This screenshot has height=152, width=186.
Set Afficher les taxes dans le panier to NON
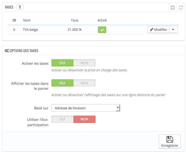(x=84, y=83)
